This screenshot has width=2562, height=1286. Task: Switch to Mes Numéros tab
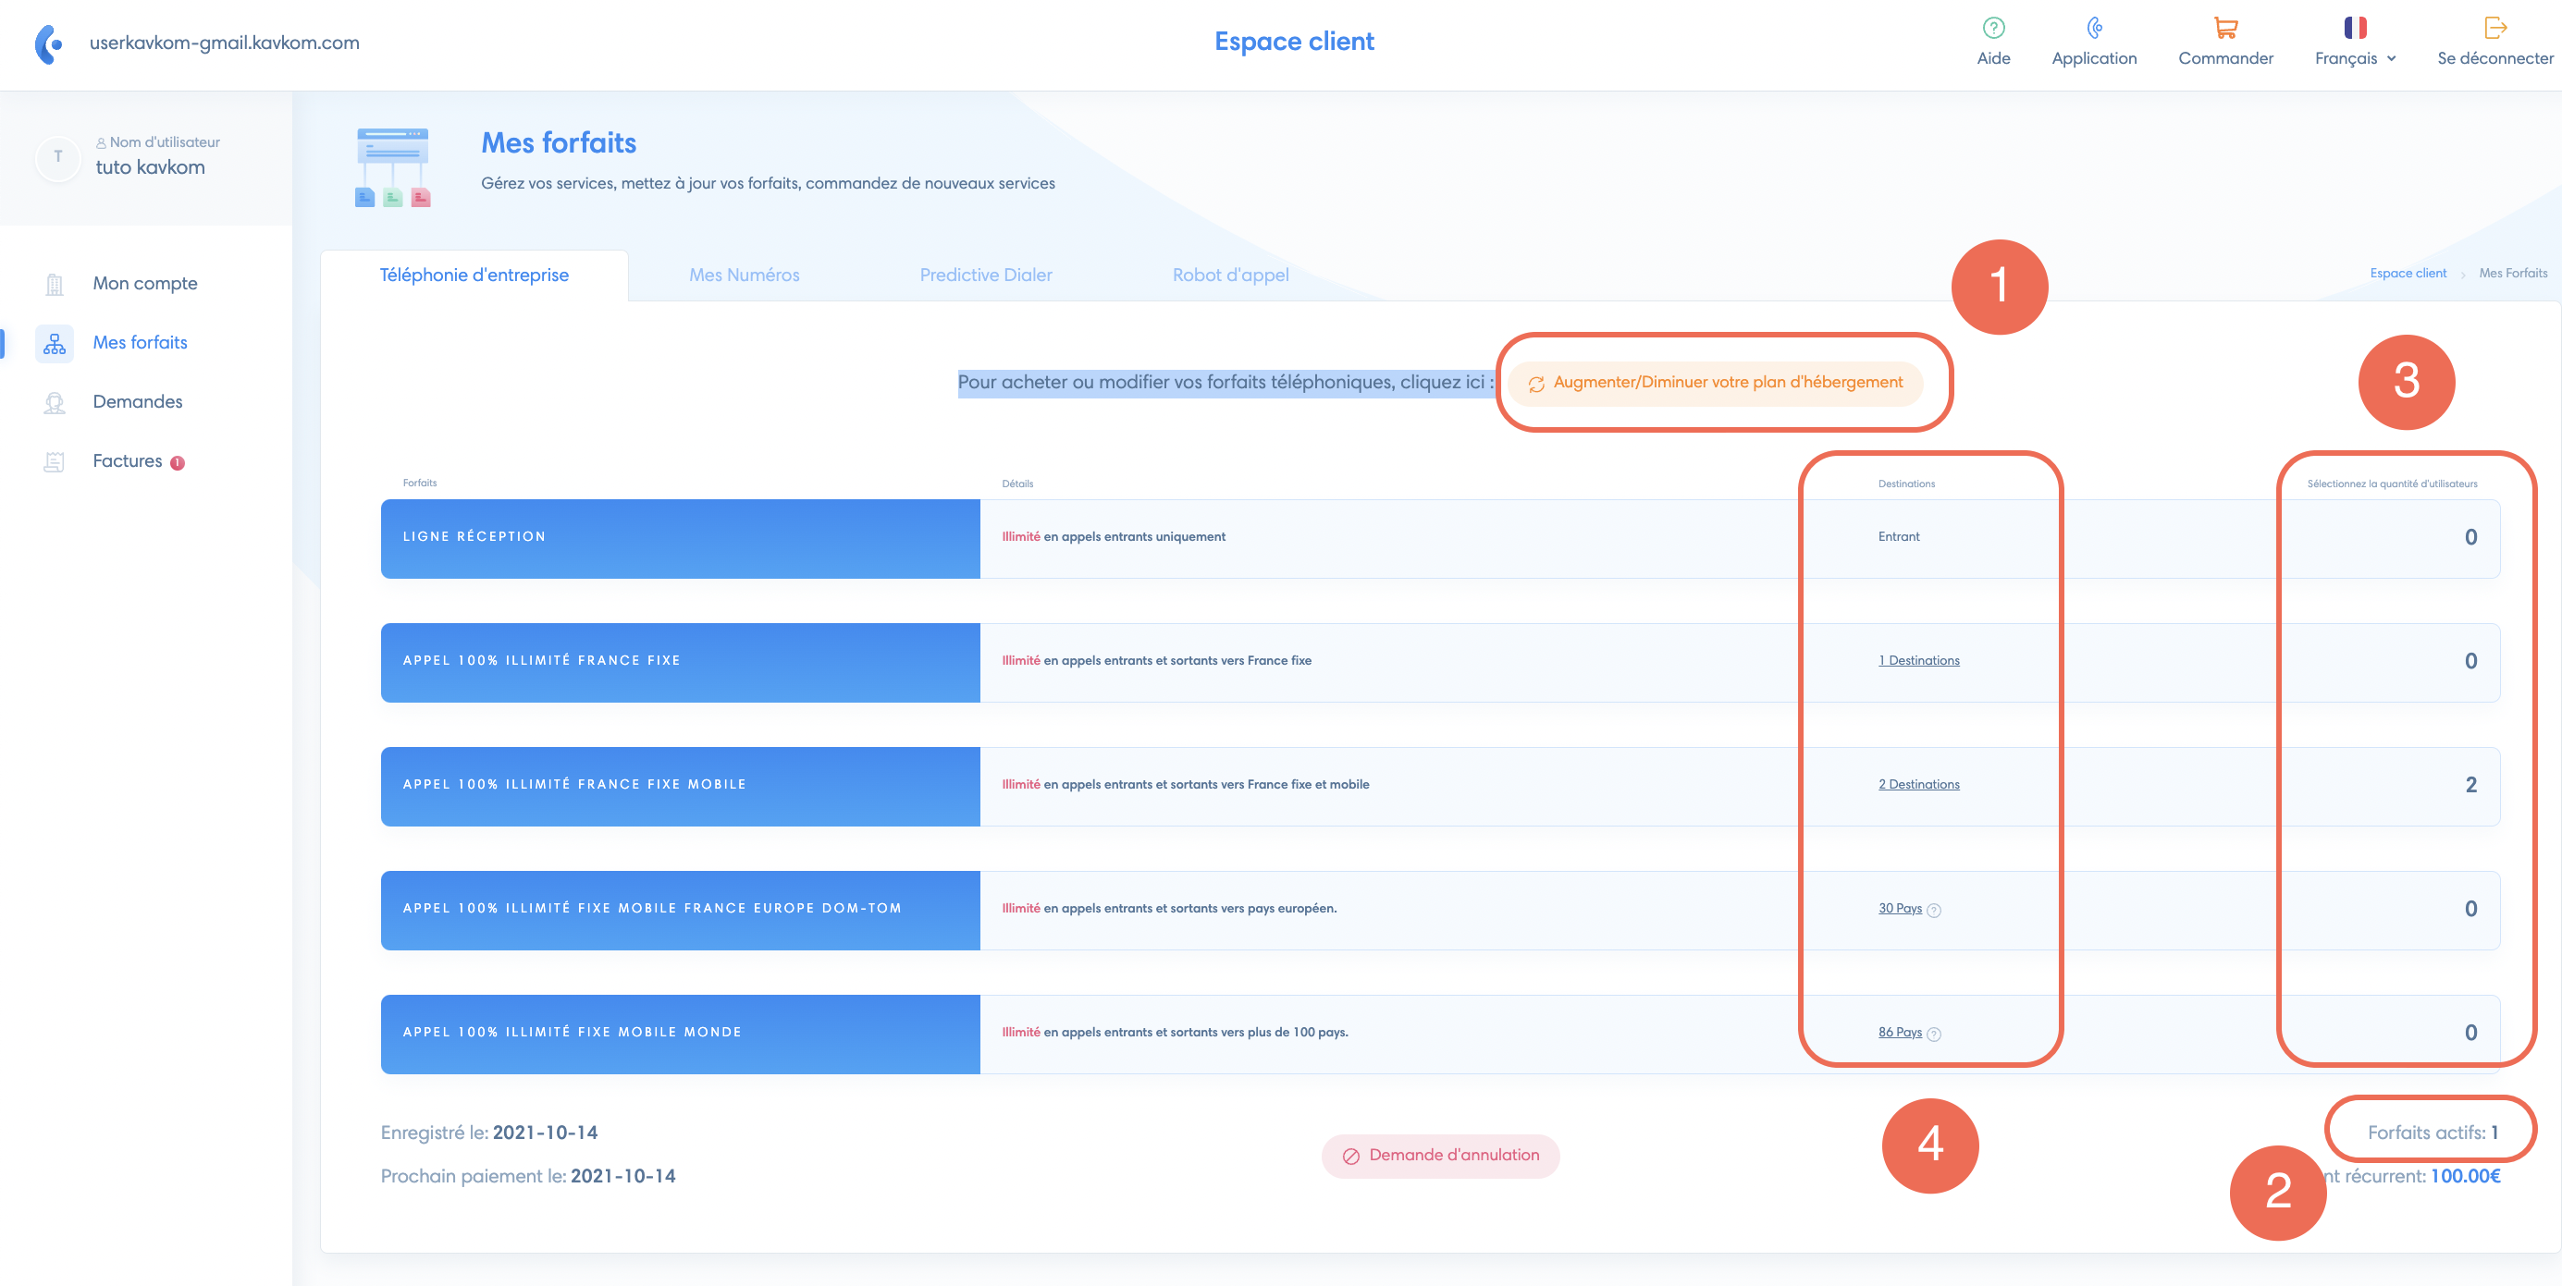744,276
